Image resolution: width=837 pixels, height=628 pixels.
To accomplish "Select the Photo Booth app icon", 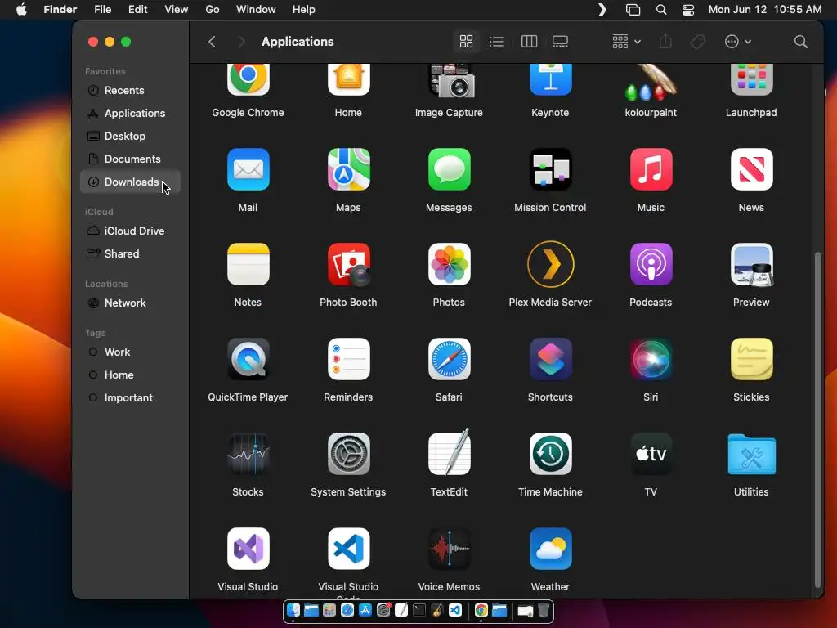I will pos(349,264).
